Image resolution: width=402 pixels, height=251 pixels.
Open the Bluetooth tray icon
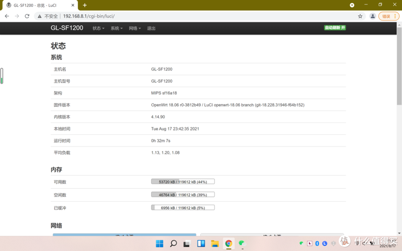(x=317, y=243)
